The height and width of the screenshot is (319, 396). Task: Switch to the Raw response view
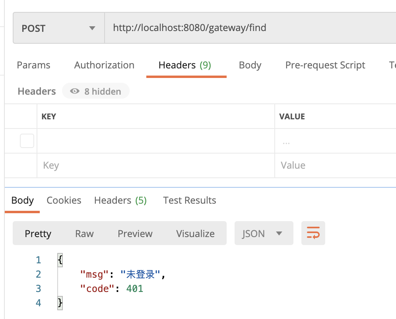point(84,234)
